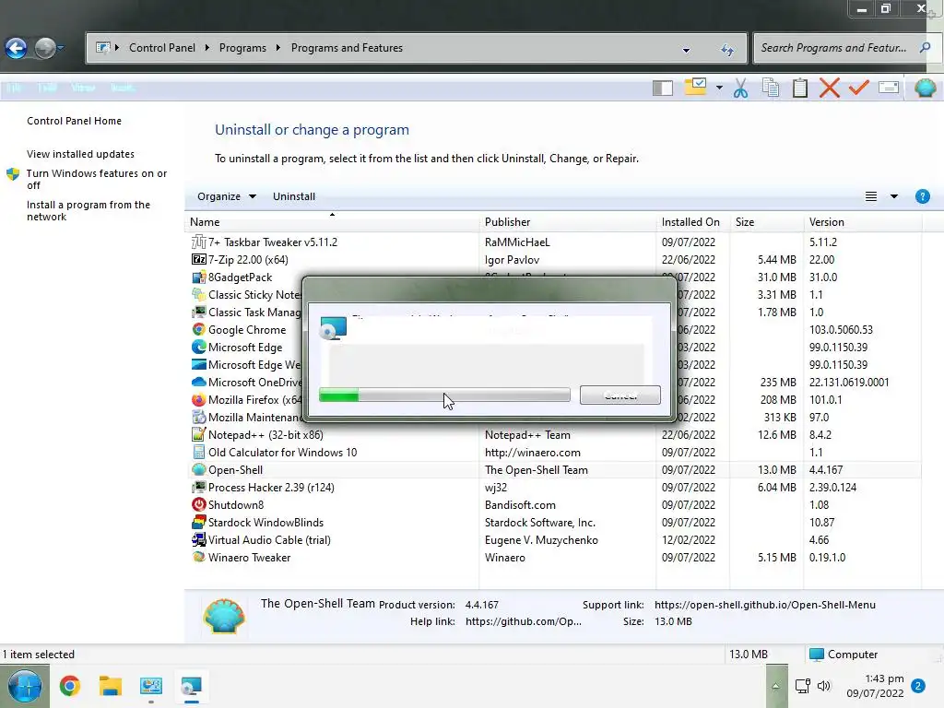Open Control Panel Home link
The width and height of the screenshot is (944, 708).
(x=74, y=121)
